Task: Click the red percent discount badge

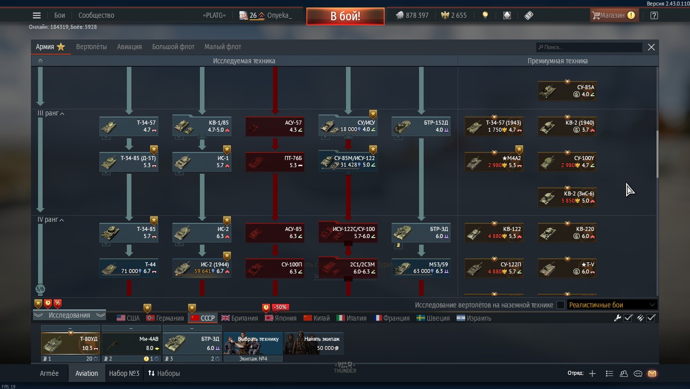Action: (x=57, y=303)
